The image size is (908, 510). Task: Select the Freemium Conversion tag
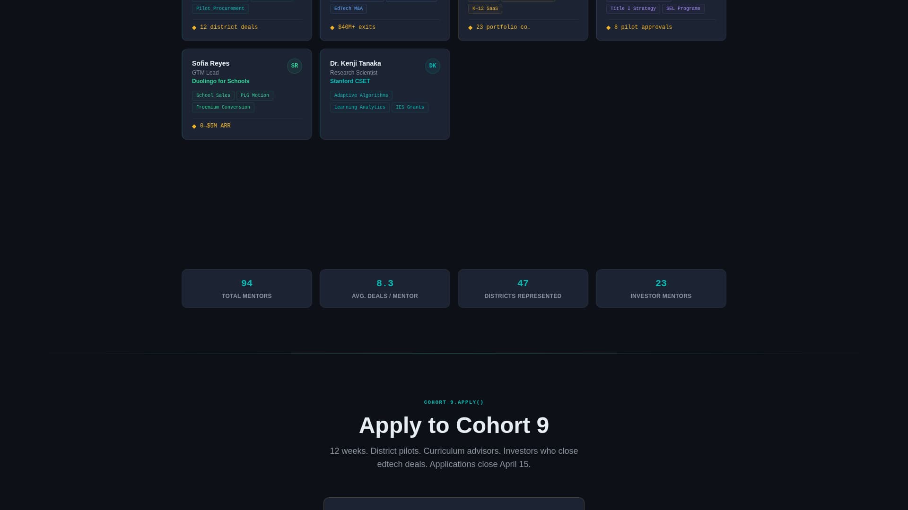coord(223,107)
